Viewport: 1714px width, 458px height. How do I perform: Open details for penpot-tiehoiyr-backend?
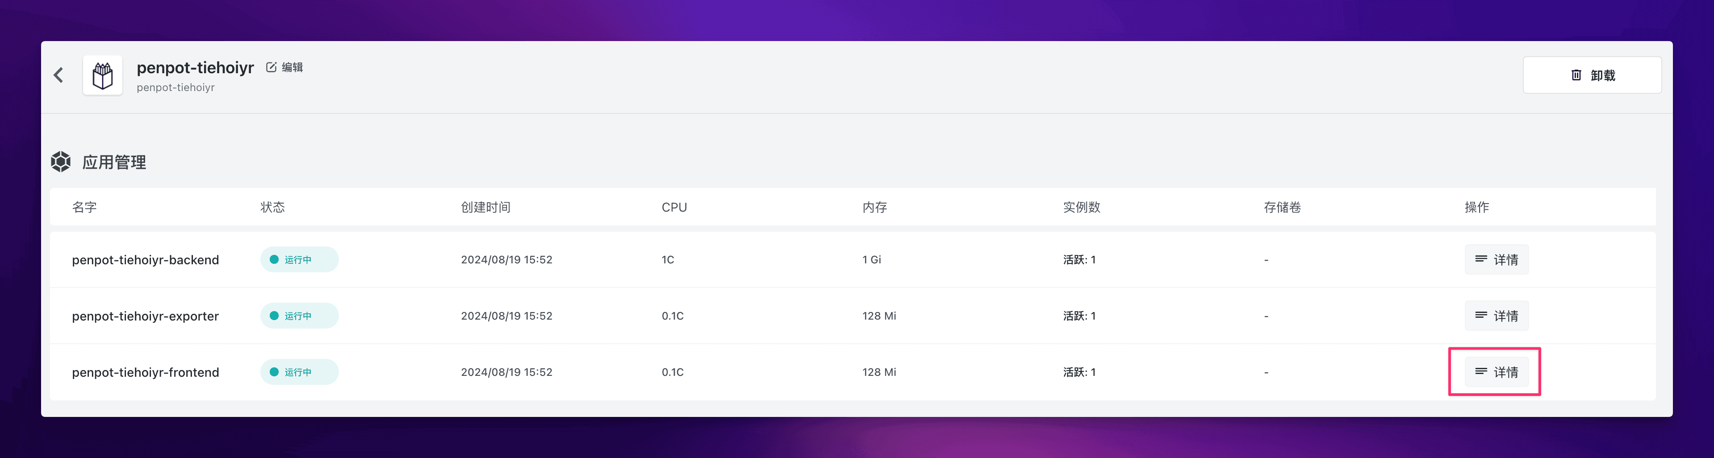tap(1497, 259)
